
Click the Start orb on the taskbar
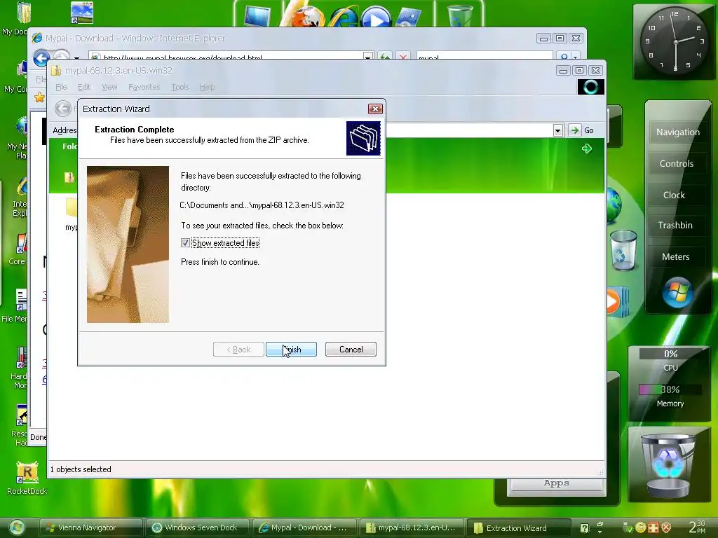click(x=17, y=527)
